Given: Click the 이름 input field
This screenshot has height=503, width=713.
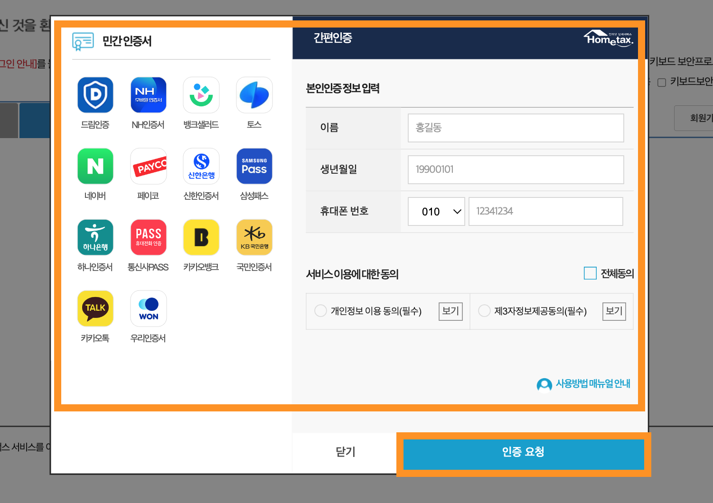Looking at the screenshot, I should point(516,128).
